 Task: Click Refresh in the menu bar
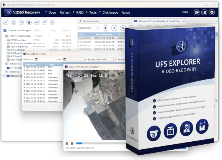65,13
